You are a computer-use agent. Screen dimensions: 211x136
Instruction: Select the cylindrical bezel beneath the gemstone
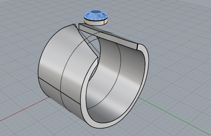(x=96, y=23)
